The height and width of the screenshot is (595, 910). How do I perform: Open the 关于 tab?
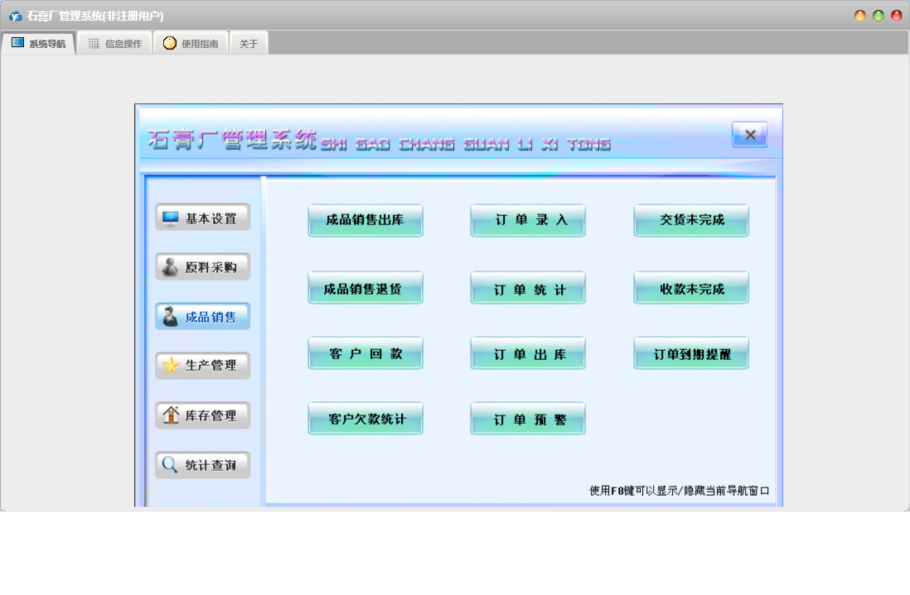tap(249, 44)
